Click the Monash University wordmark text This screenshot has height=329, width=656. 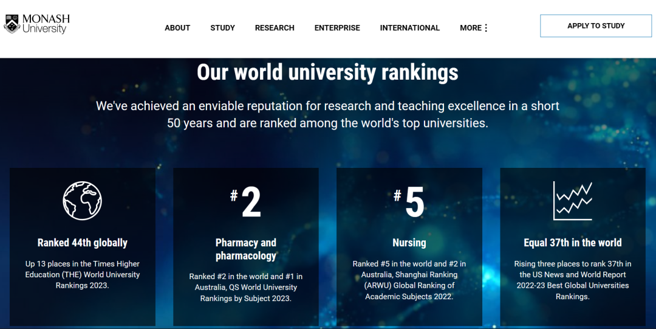coord(46,24)
